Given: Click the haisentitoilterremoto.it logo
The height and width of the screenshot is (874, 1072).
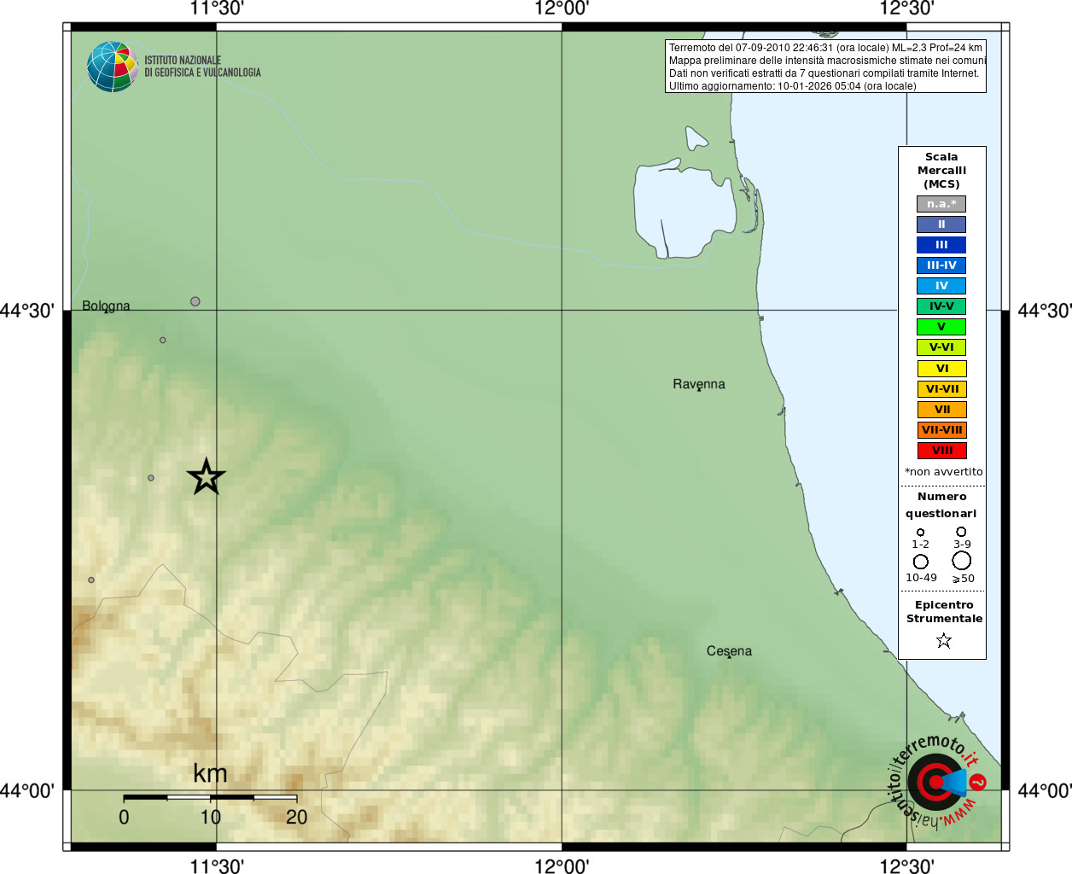Looking at the screenshot, I should 937,782.
